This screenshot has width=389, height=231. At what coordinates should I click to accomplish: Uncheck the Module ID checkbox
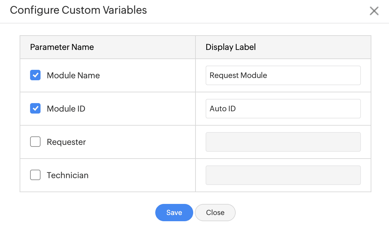point(35,109)
